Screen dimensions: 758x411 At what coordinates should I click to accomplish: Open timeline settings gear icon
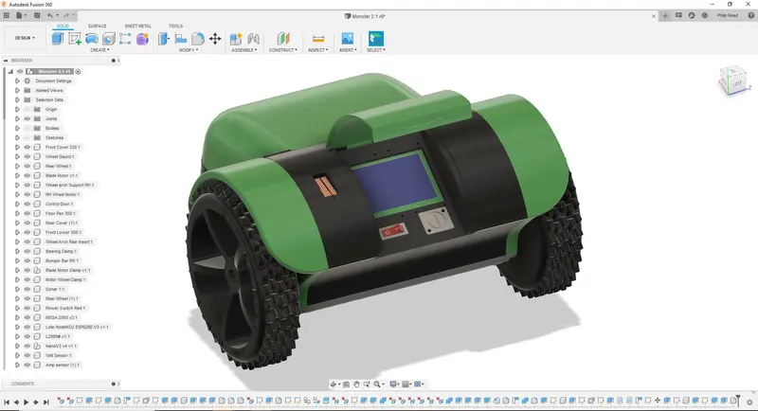(x=749, y=402)
